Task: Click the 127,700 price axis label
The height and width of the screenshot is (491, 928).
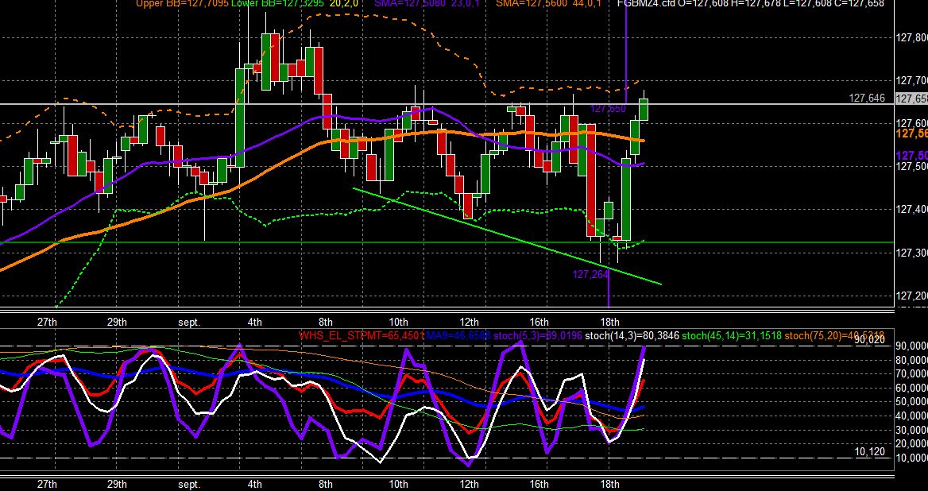Action: (912, 81)
